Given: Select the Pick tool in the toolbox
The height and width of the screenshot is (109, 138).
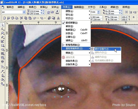Looking at the screenshot, I should (x=3, y=25).
